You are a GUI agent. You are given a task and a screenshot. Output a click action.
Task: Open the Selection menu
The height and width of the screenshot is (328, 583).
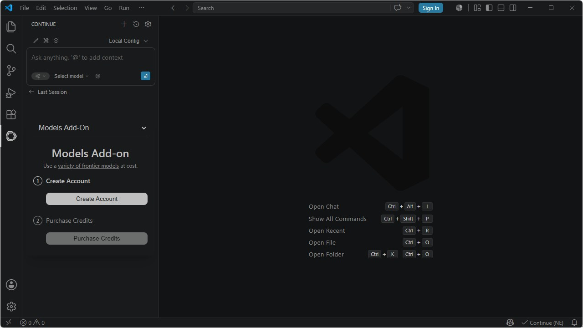click(x=65, y=8)
